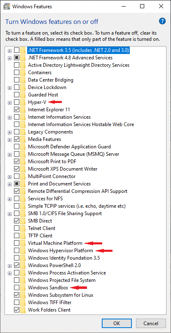Tick the Virtual Machine Platform checkbox

click(16, 243)
